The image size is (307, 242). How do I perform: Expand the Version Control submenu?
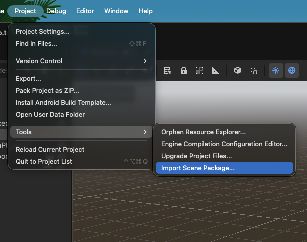81,61
